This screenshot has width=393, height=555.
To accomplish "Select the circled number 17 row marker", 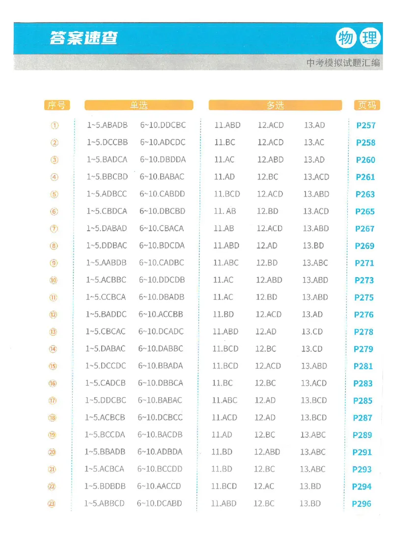I will [x=53, y=400].
